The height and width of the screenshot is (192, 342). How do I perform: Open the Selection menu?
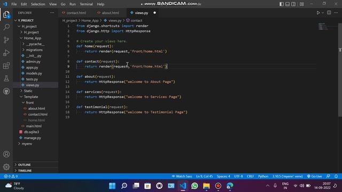(x=38, y=4)
